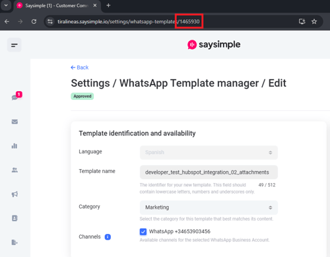Open the Language dropdown showing Spanish
Screen dimensions: 330x257
point(209,153)
